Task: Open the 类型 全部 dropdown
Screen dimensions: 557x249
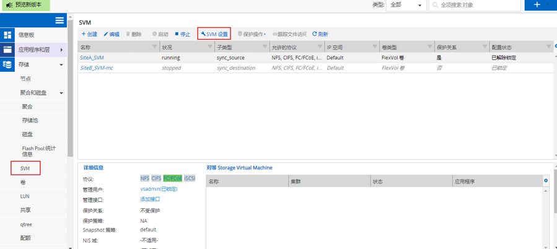Action: 406,5
